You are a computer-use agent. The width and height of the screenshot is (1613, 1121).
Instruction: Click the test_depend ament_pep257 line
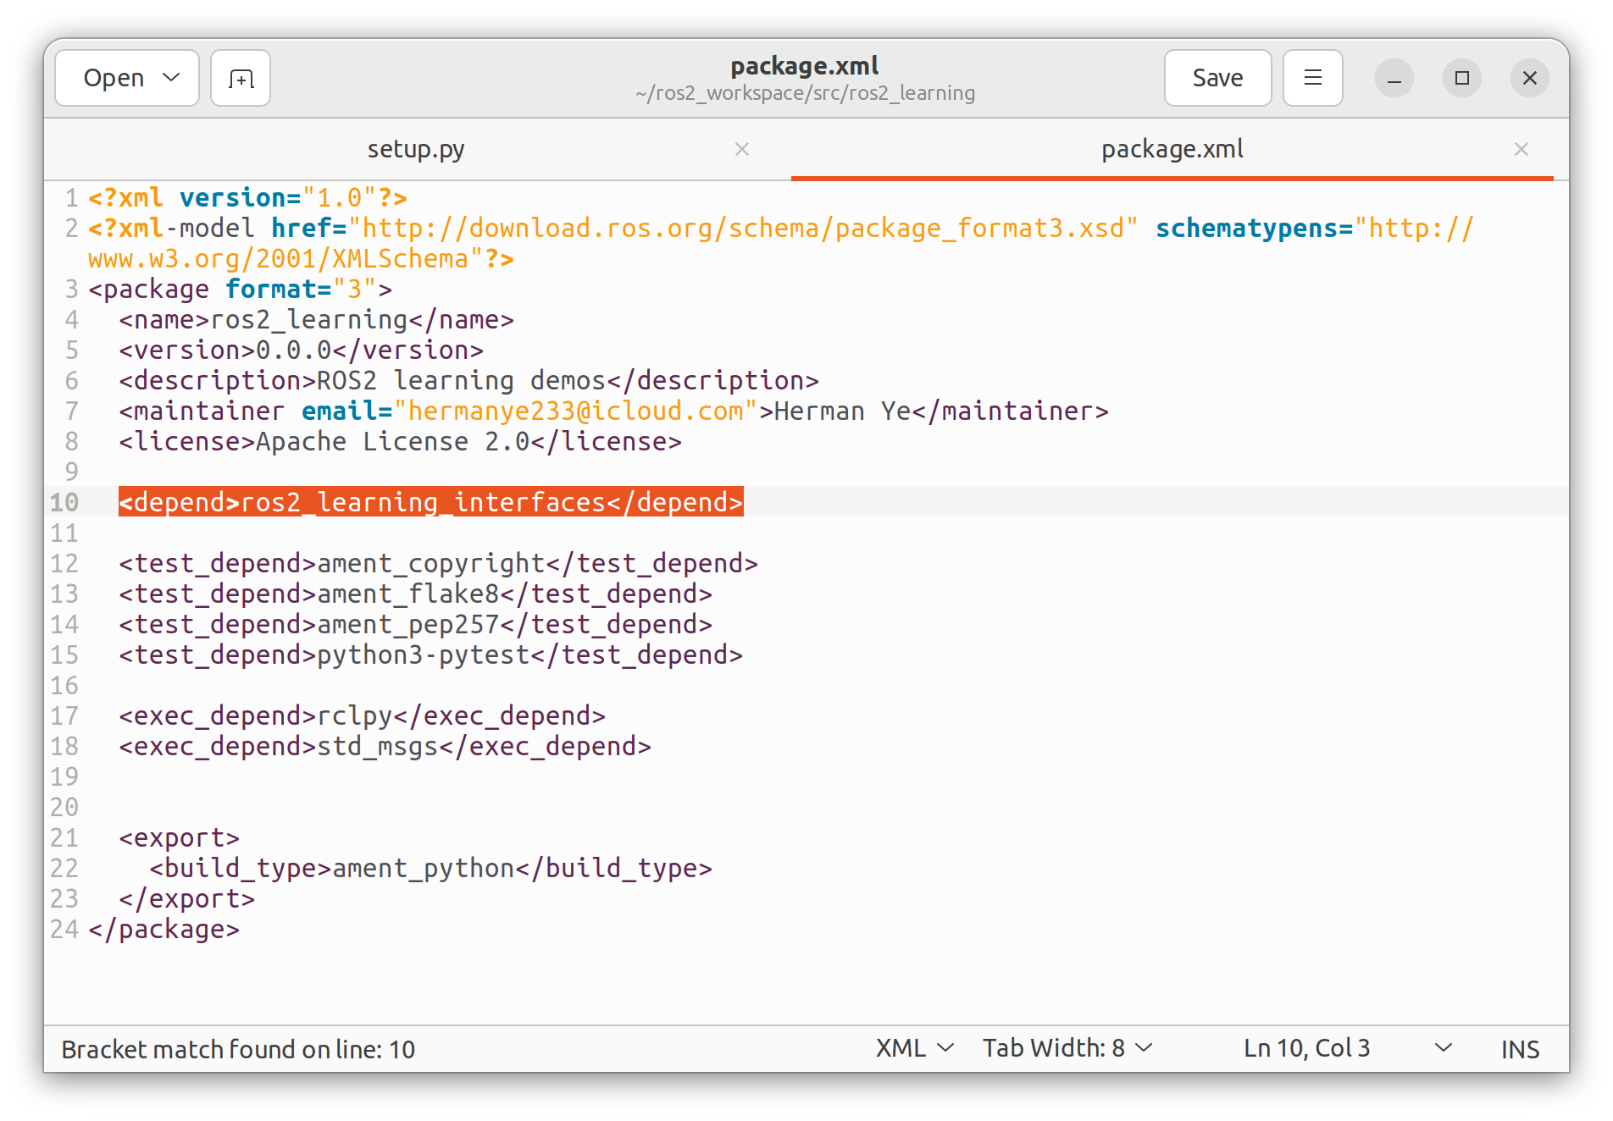tap(415, 624)
